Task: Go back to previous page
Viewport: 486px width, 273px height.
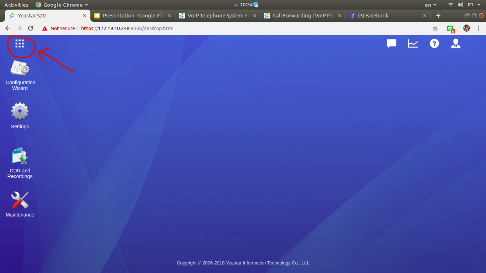Action: [x=8, y=28]
